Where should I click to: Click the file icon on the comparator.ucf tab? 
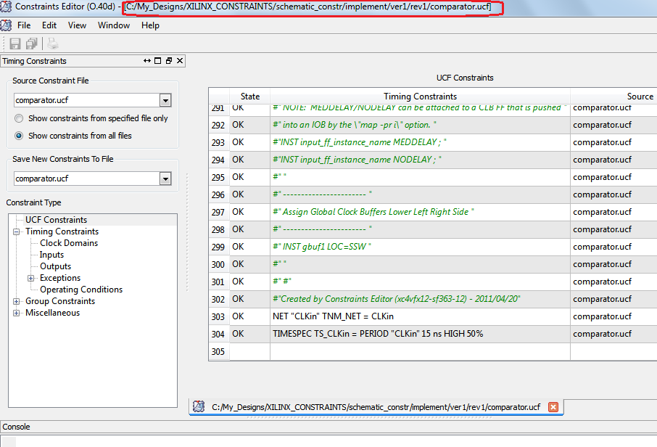point(197,407)
